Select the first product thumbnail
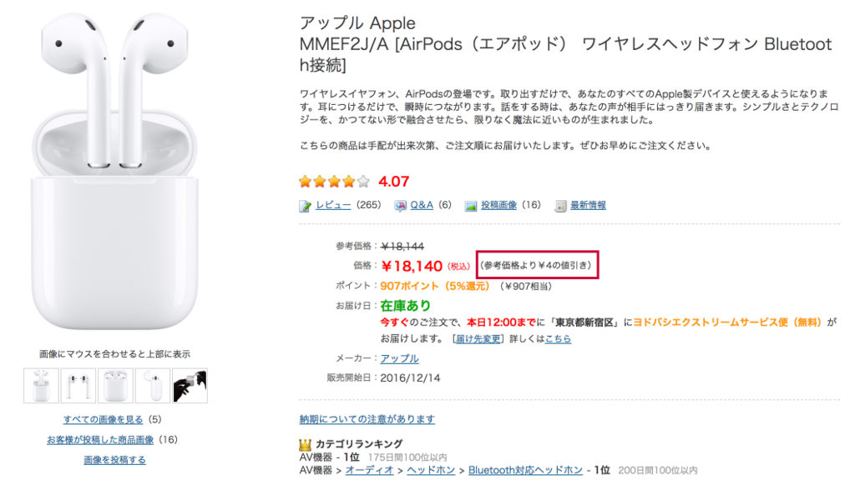Screen dimensions: 855x485 41,386
